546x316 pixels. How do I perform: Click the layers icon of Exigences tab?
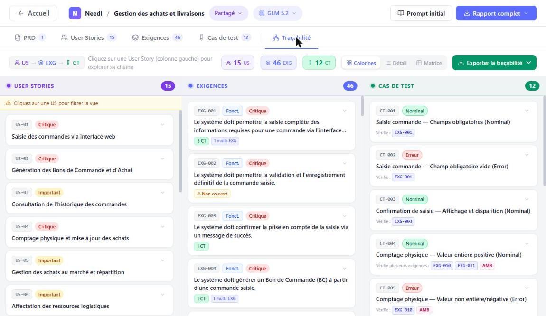135,37
